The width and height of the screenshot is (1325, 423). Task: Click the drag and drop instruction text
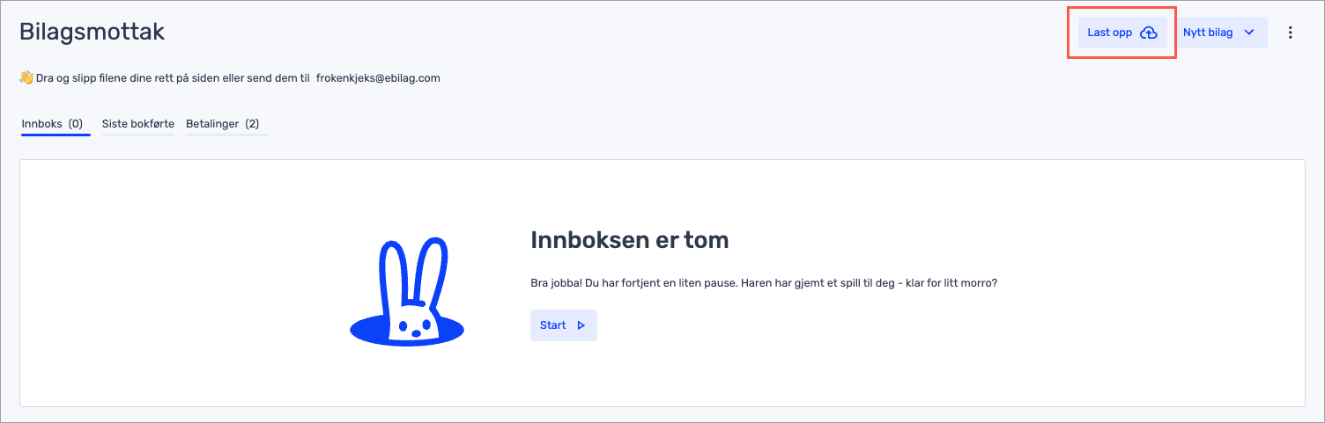click(x=173, y=78)
